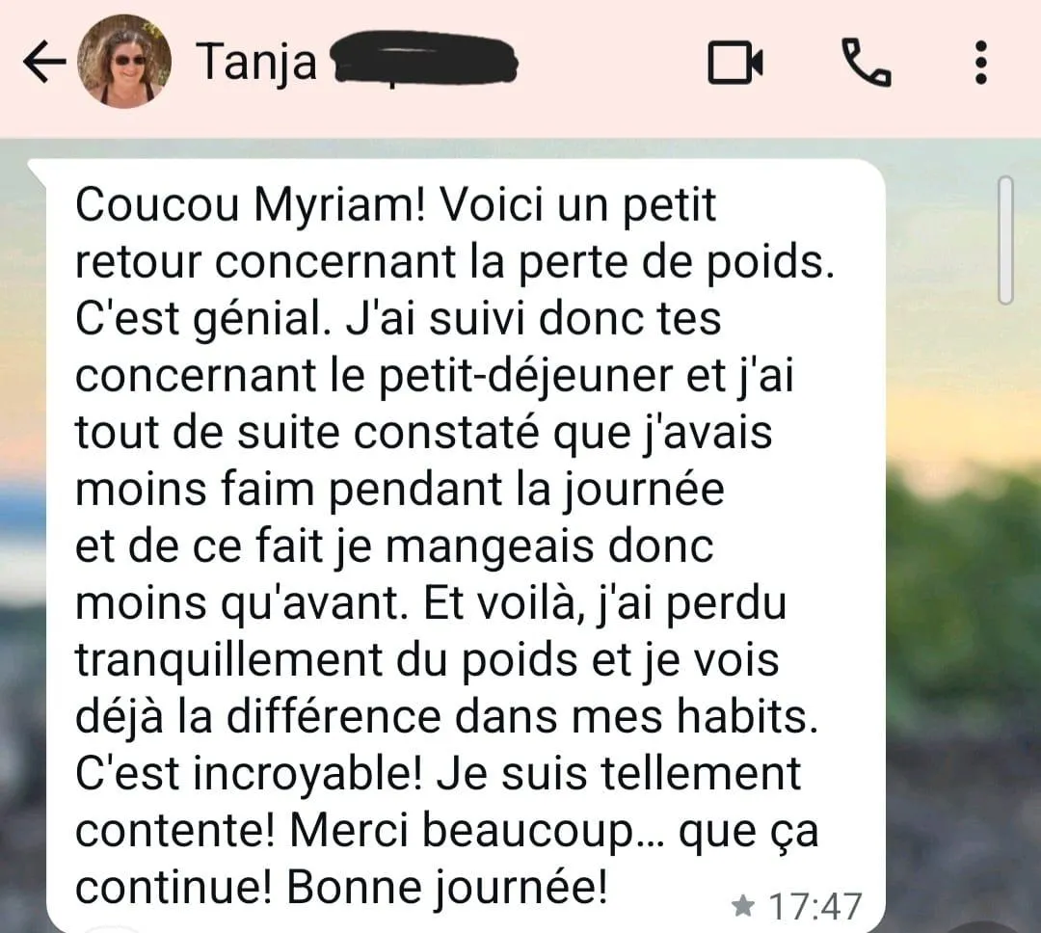
Task: Start a video call with Tanja
Action: pos(734,63)
